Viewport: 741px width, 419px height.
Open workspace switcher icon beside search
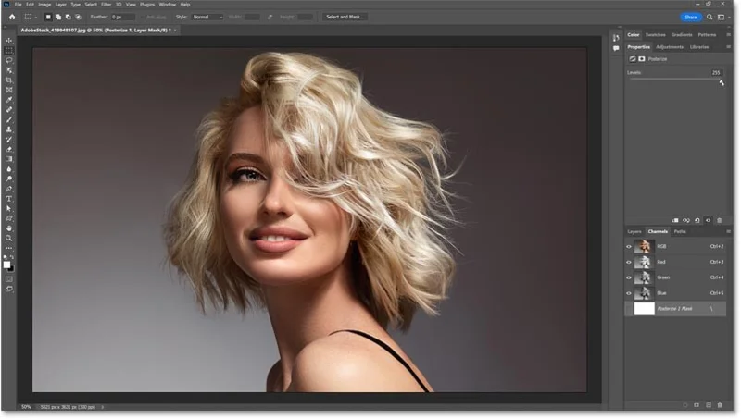point(722,17)
